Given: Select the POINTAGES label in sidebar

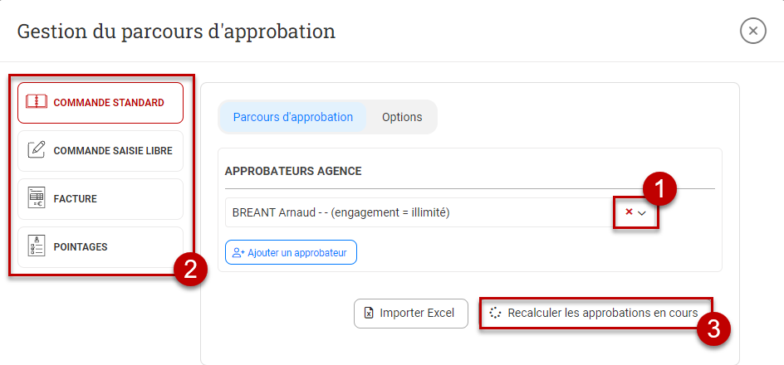Looking at the screenshot, I should pyautogui.click(x=80, y=247).
